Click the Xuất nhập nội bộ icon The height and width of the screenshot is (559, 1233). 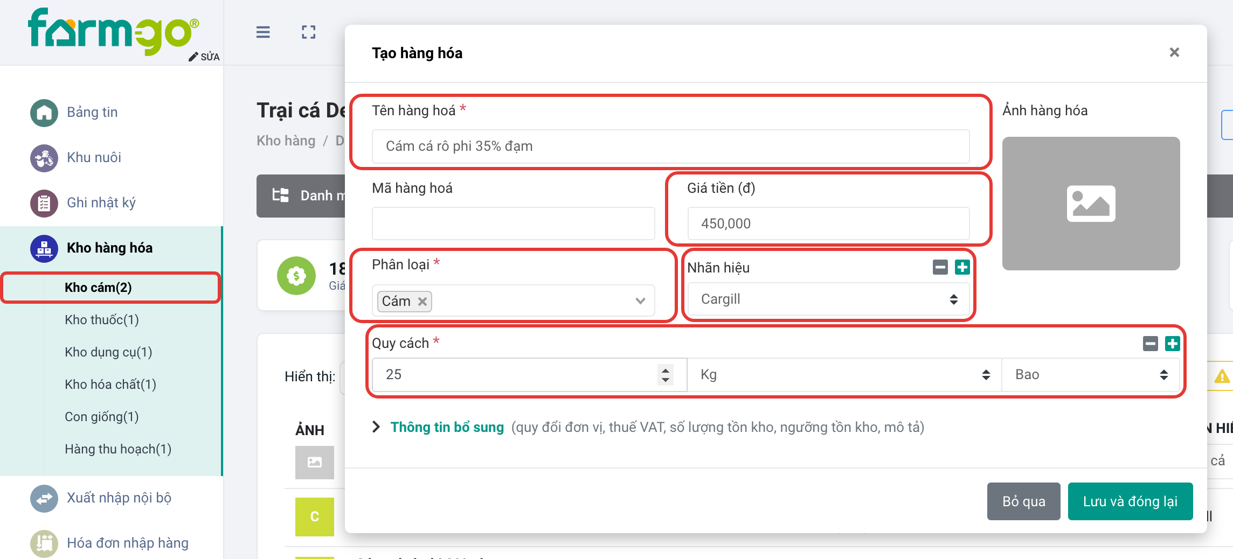point(44,498)
